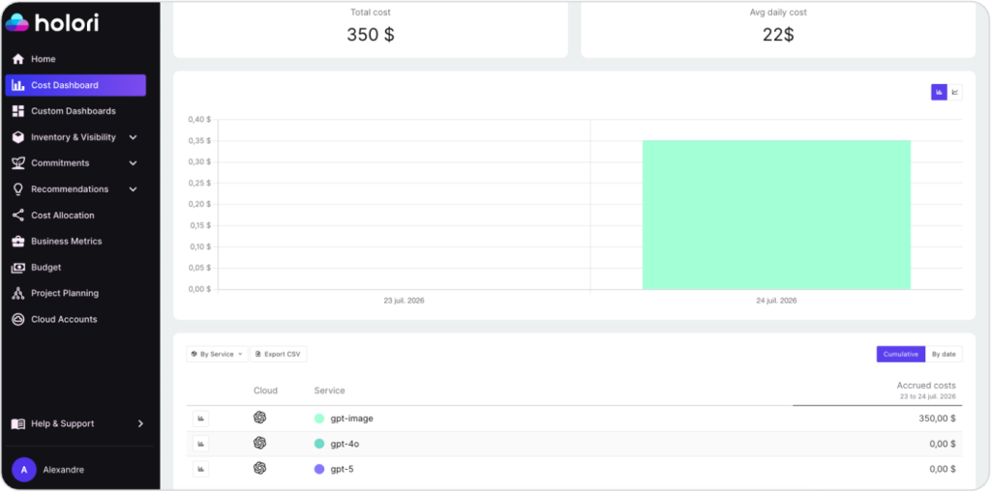The image size is (991, 491).
Task: Select the By date view toggle
Action: tap(945, 354)
